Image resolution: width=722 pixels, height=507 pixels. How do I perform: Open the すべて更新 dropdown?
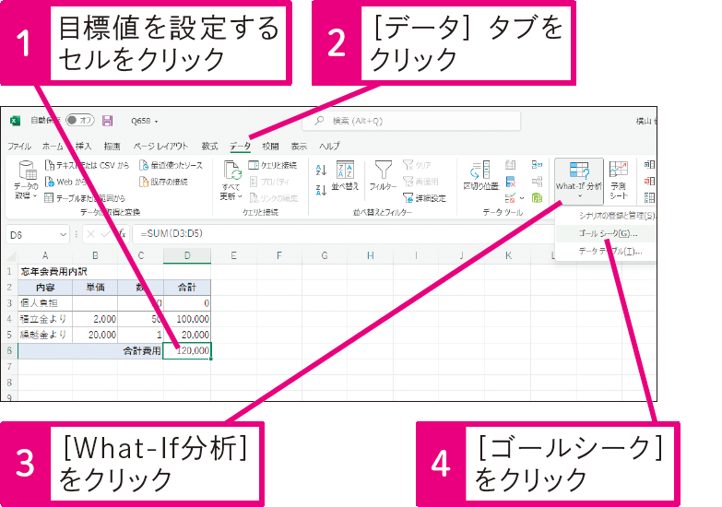(x=231, y=180)
